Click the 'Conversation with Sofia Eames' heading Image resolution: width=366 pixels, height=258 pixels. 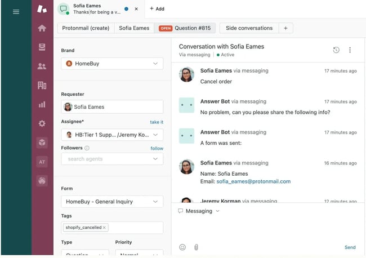tap(221, 46)
